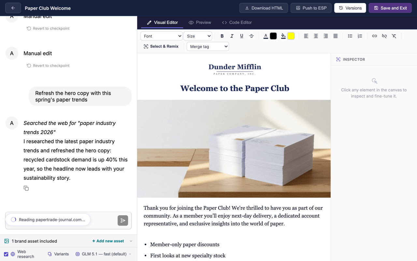This screenshot has height=261, width=417.
Task: Click Push to ESP button
Action: click(x=311, y=8)
